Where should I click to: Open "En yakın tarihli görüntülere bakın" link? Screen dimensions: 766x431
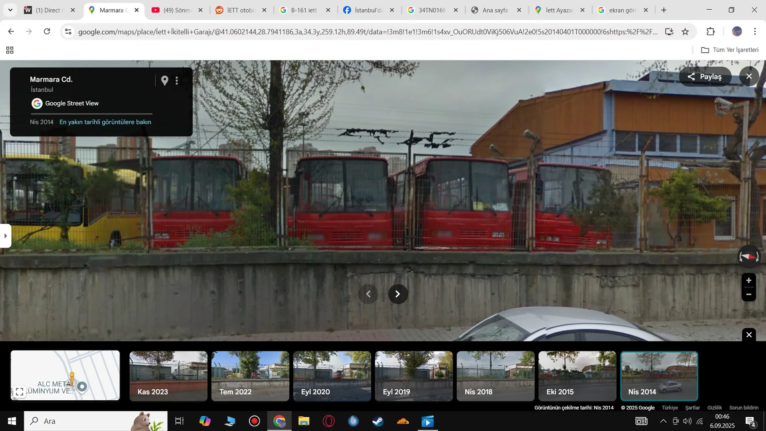105,122
